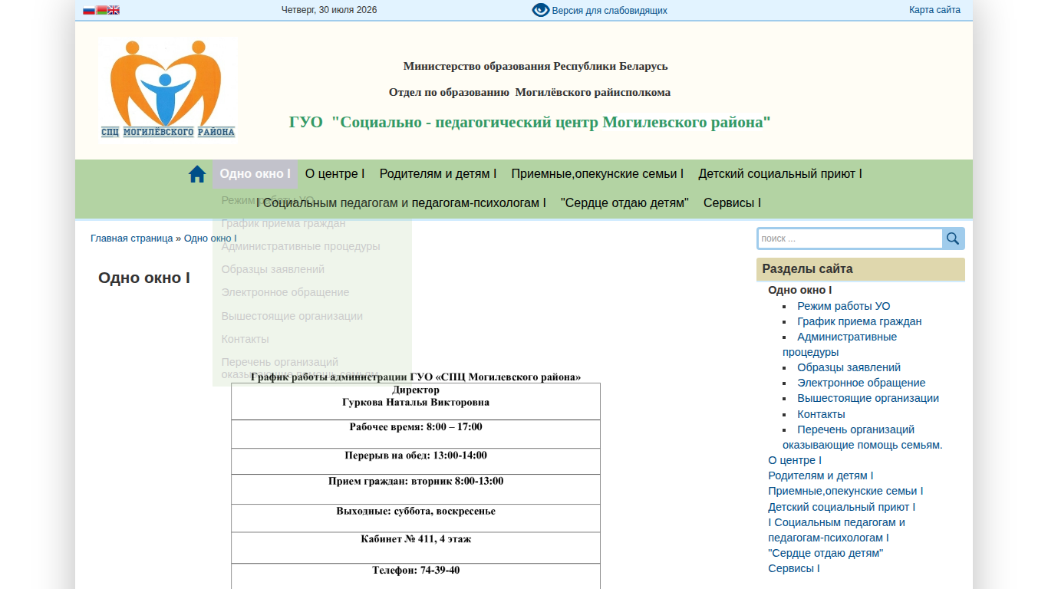Click the green title 'ГУО Социально - педагогический центр'
The image size is (1048, 589).
pyautogui.click(x=530, y=122)
